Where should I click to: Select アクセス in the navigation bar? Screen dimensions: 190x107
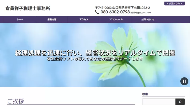click(x=84, y=20)
